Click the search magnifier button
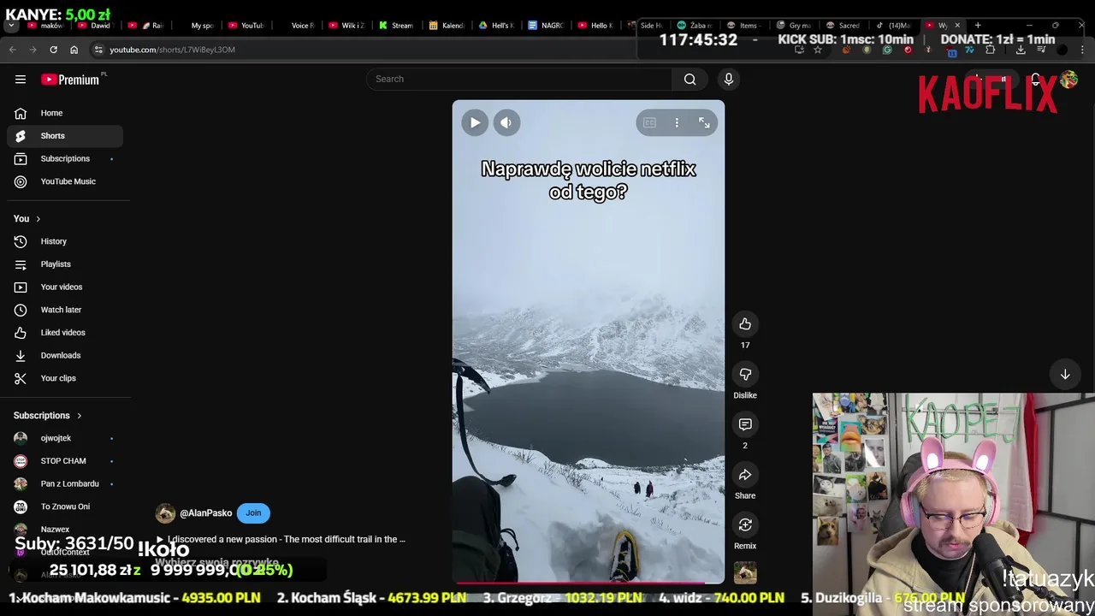The image size is (1095, 616). click(x=690, y=79)
